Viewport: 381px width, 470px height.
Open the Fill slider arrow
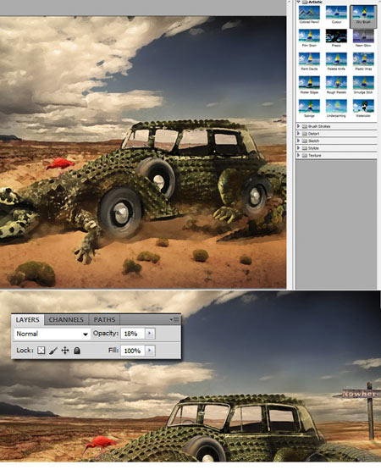pyautogui.click(x=150, y=351)
